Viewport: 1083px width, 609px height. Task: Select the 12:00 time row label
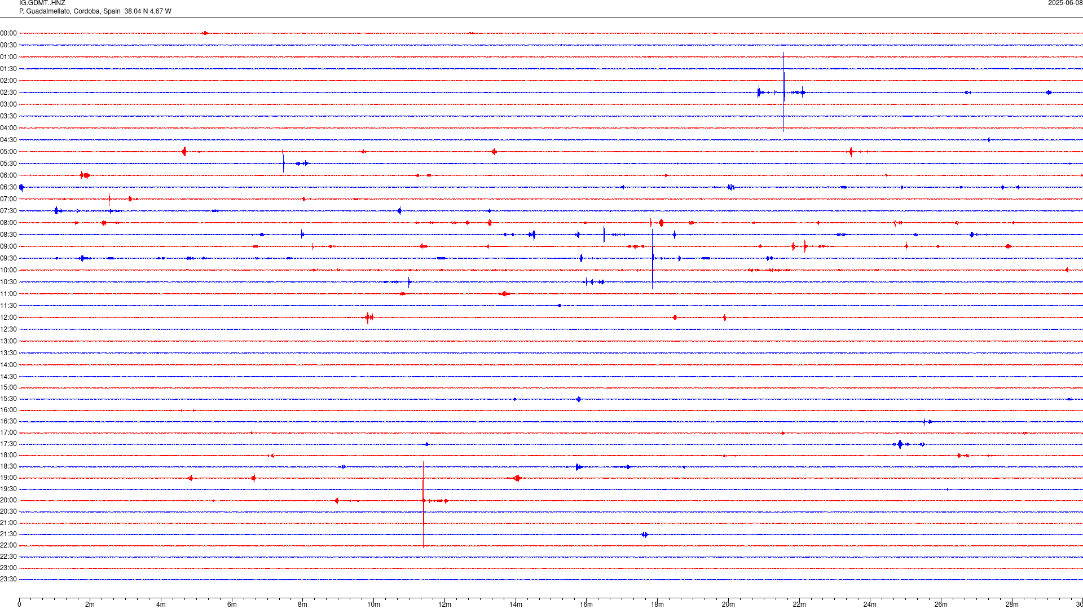click(8, 317)
